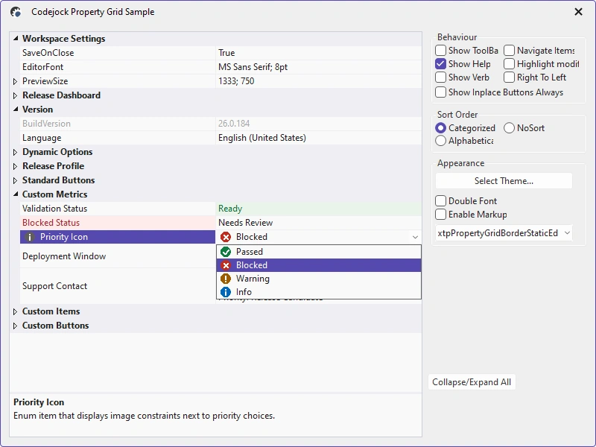
Task: Open the xtpPropertyGridBorderStaticEdge combo box
Action: pos(504,233)
